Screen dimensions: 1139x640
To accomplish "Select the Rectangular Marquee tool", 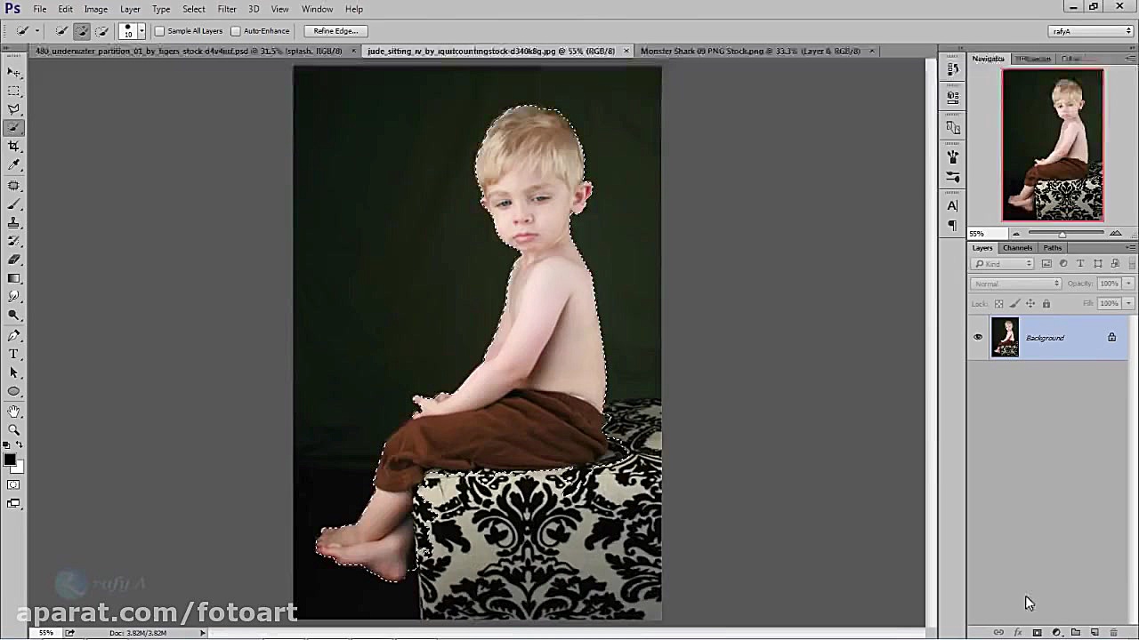I will point(14,91).
